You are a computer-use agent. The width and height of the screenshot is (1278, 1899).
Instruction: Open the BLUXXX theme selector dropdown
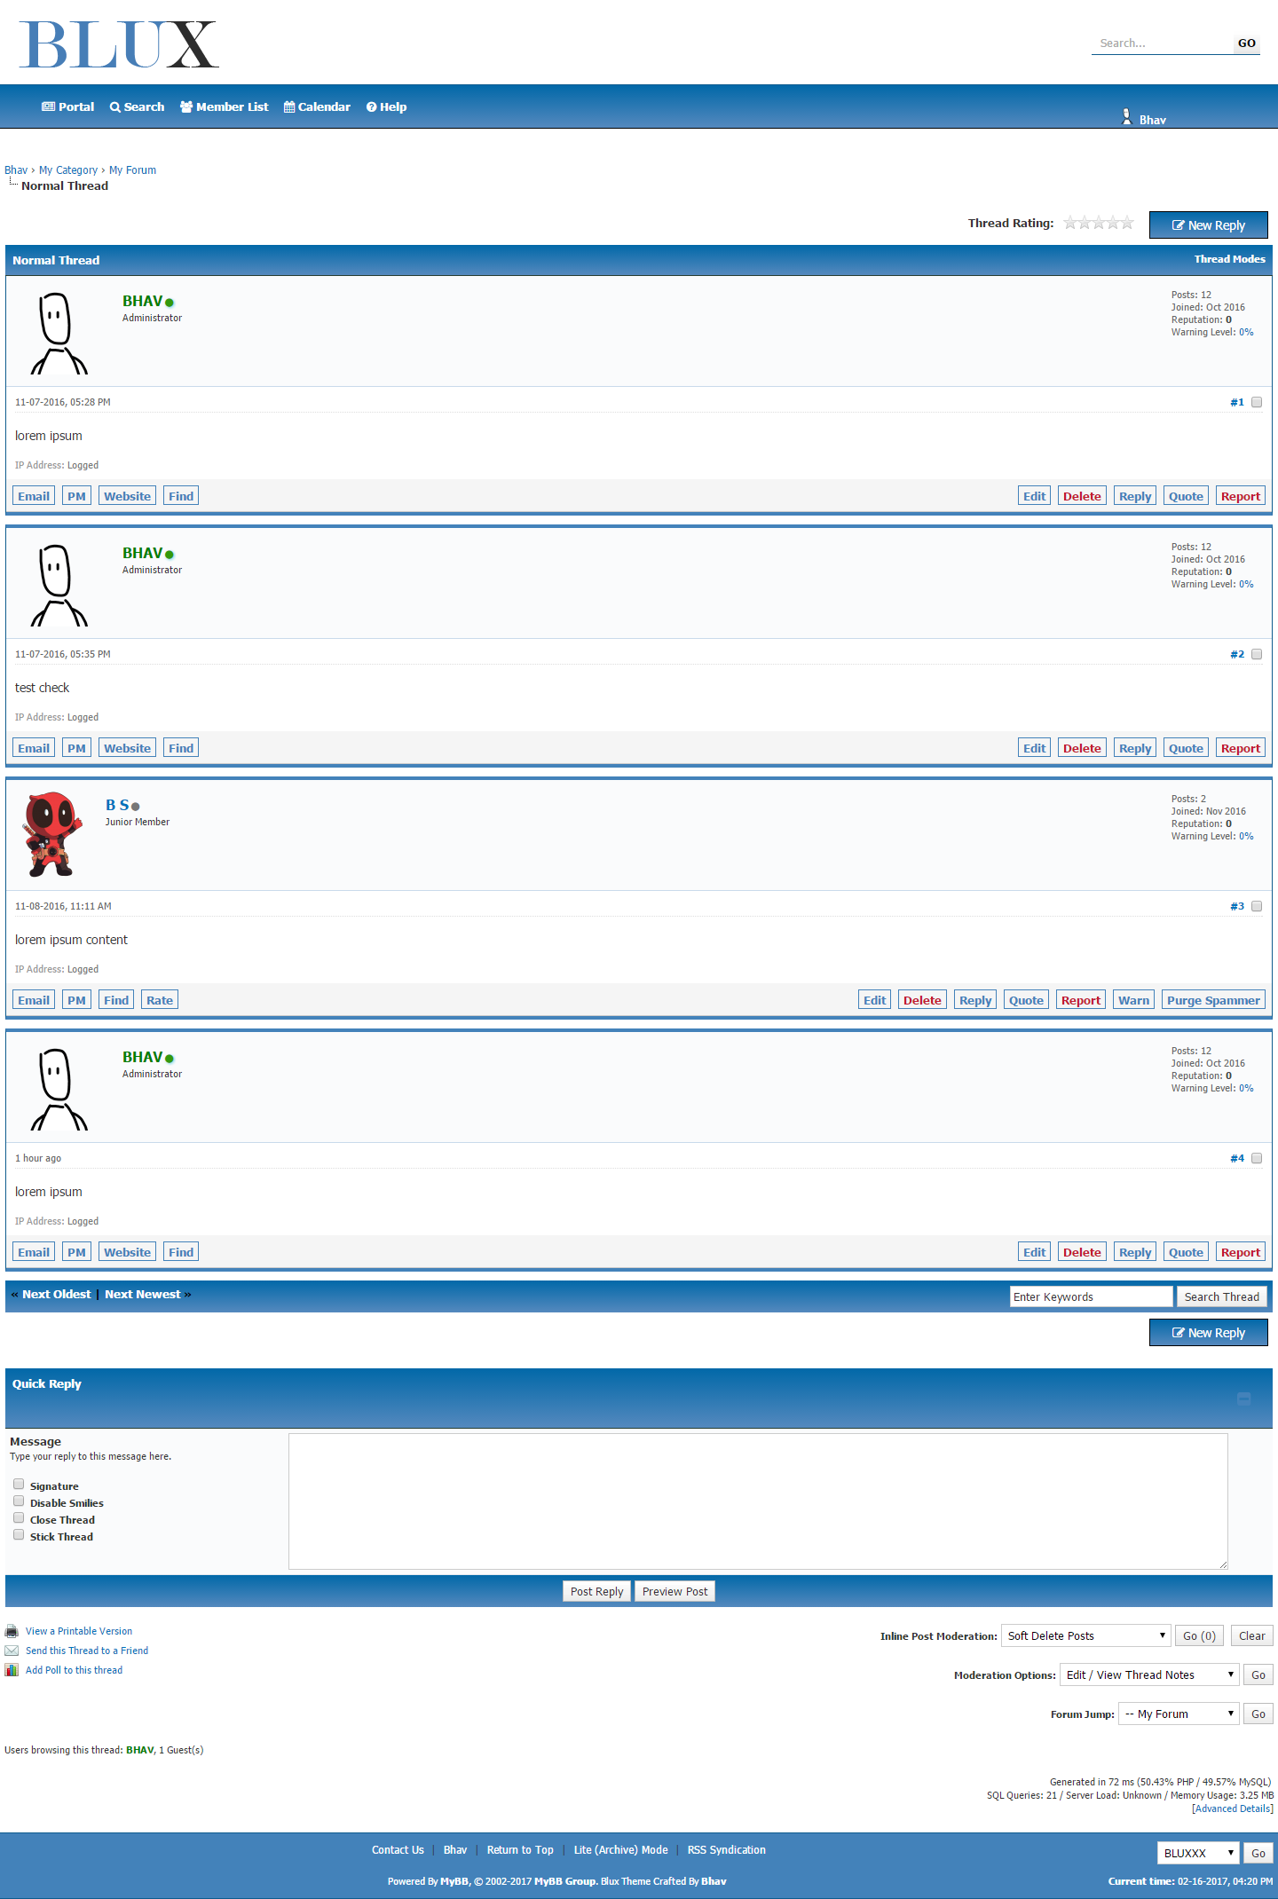point(1198,1853)
